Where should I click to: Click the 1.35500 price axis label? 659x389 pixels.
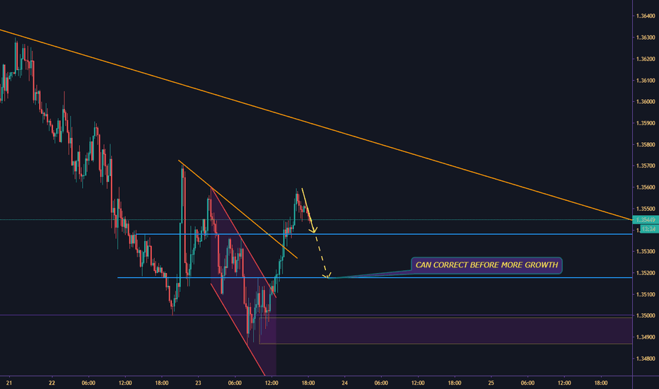click(646, 209)
